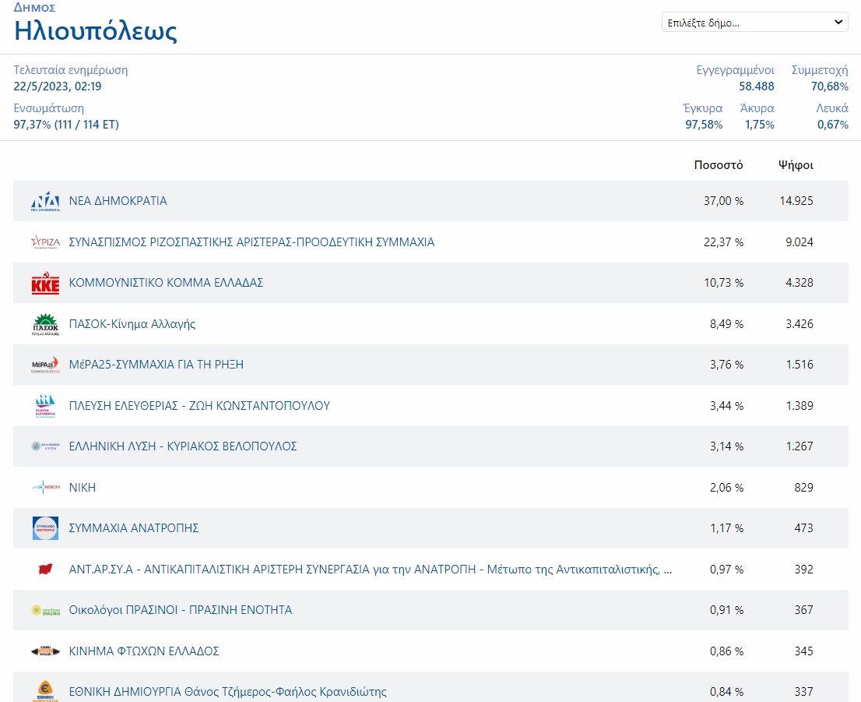Screen dimensions: 861x702
Task: Click the 22,37 % percentage cell
Action: [x=724, y=242]
